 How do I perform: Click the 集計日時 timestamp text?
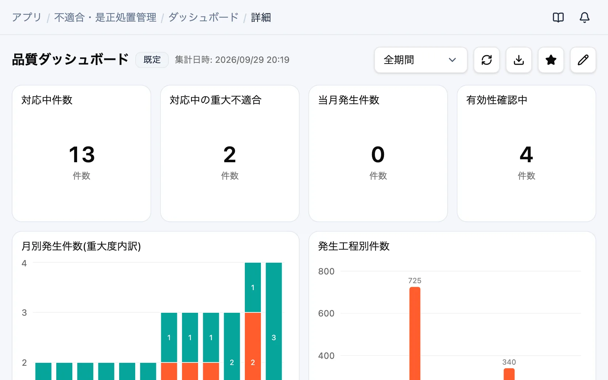tap(232, 60)
